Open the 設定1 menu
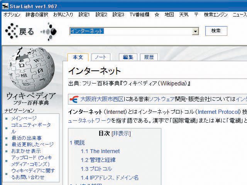Screen dimensions: 247x185 point(84,15)
